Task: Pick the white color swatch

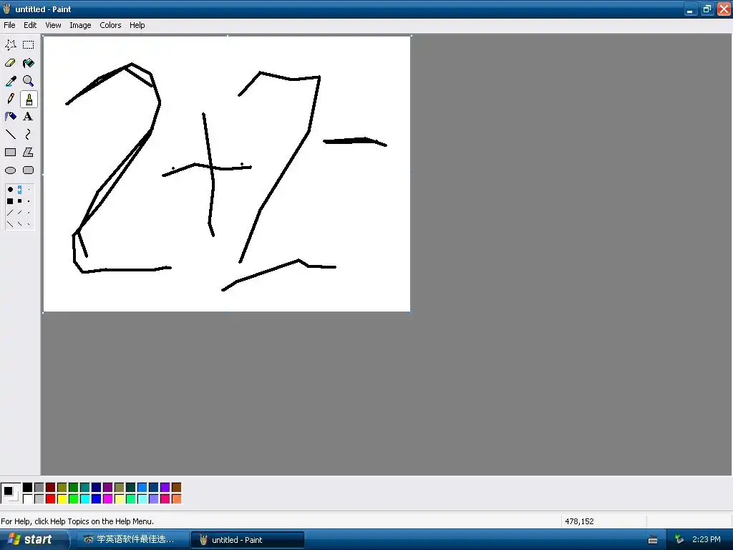Action: 28,499
